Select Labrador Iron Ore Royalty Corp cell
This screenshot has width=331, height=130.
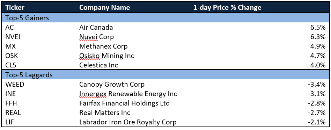128,122
